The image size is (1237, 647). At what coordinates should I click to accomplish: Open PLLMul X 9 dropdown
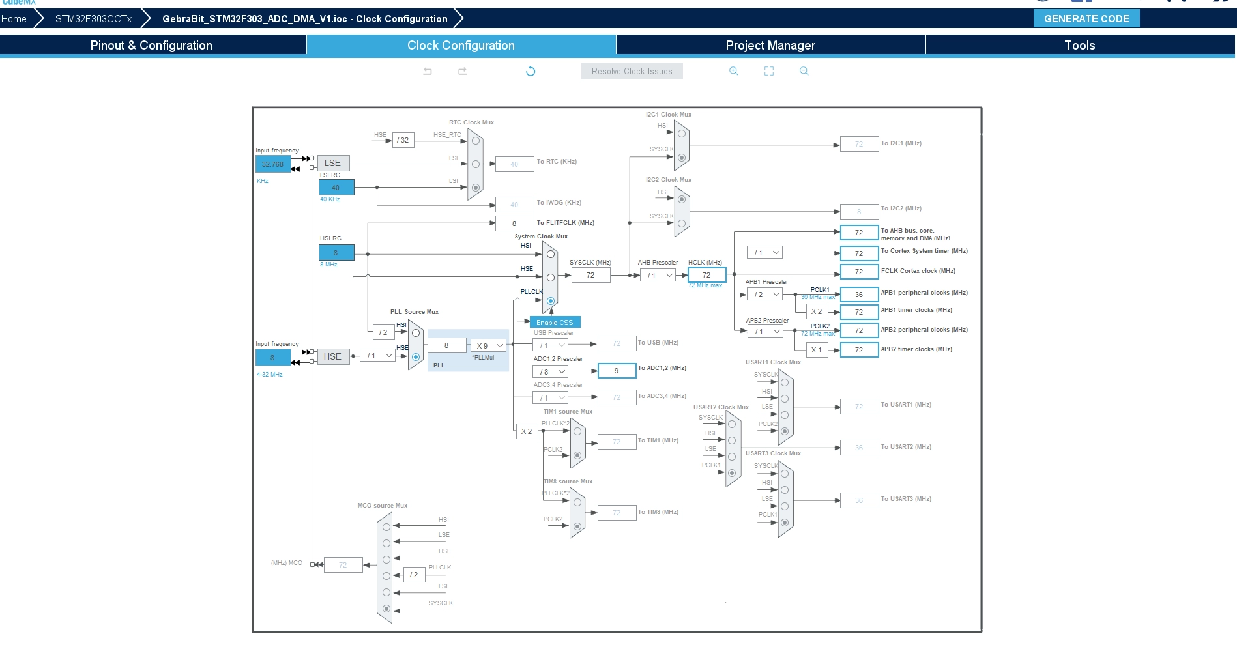click(x=489, y=346)
